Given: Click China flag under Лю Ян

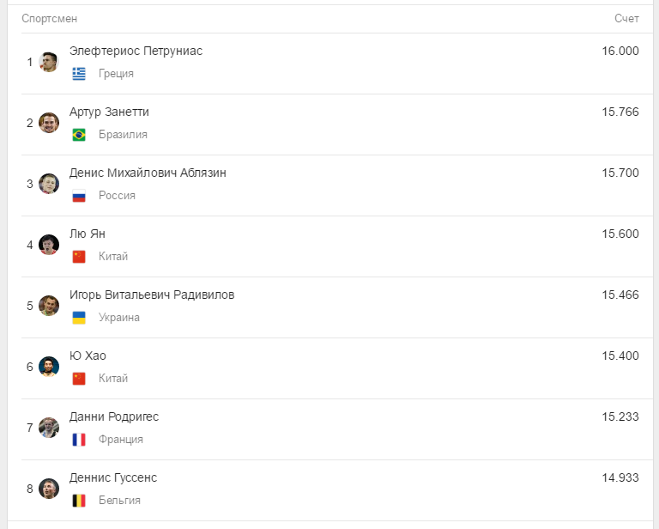Looking at the screenshot, I should click(x=79, y=257).
